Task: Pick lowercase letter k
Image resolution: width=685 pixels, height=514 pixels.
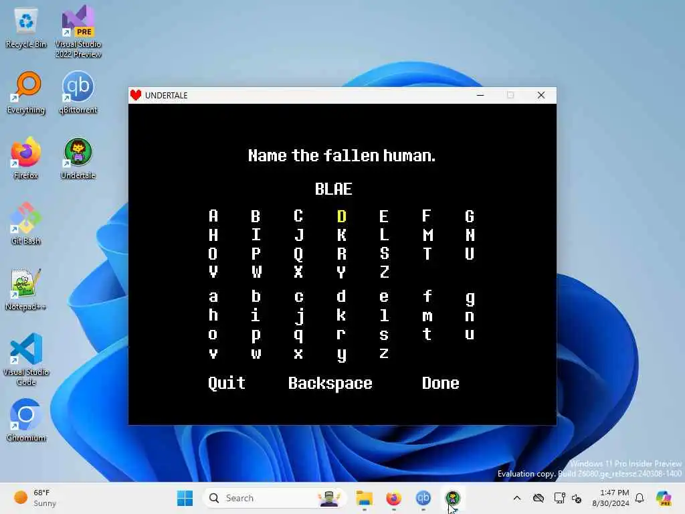Action: (x=342, y=315)
